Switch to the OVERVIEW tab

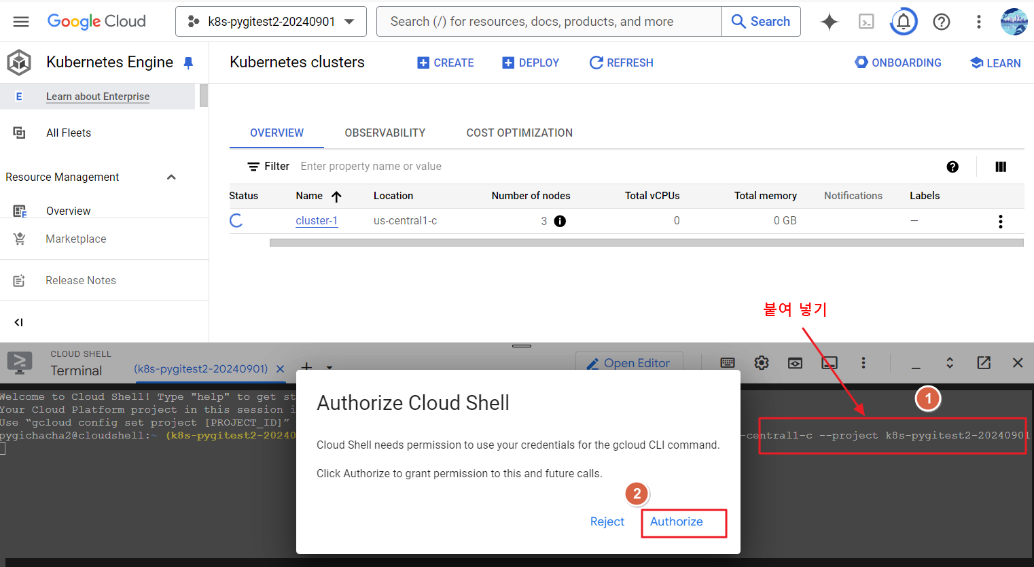277,133
